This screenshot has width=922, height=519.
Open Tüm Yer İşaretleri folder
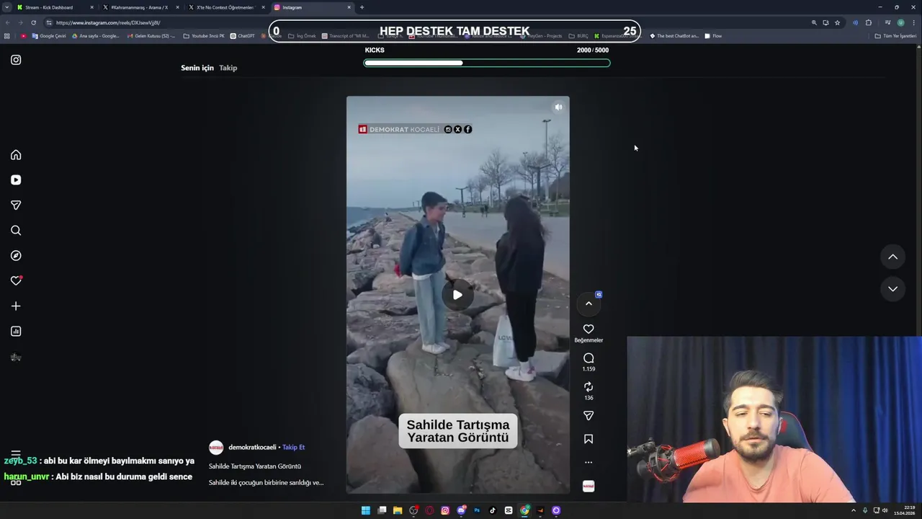point(895,36)
